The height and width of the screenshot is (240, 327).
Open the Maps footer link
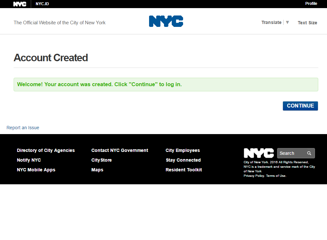[97, 170]
